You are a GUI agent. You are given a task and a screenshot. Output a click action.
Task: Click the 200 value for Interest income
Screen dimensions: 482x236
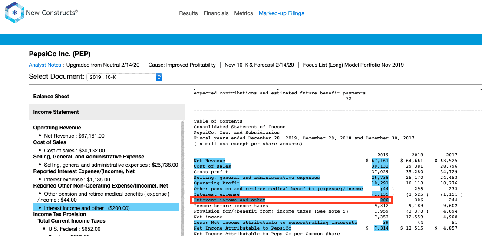(x=384, y=200)
